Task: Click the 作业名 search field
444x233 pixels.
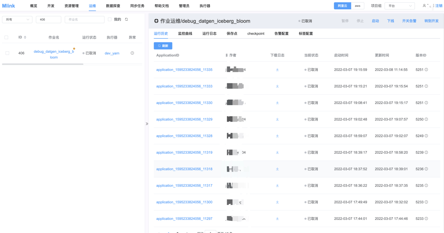Action: coord(85,20)
